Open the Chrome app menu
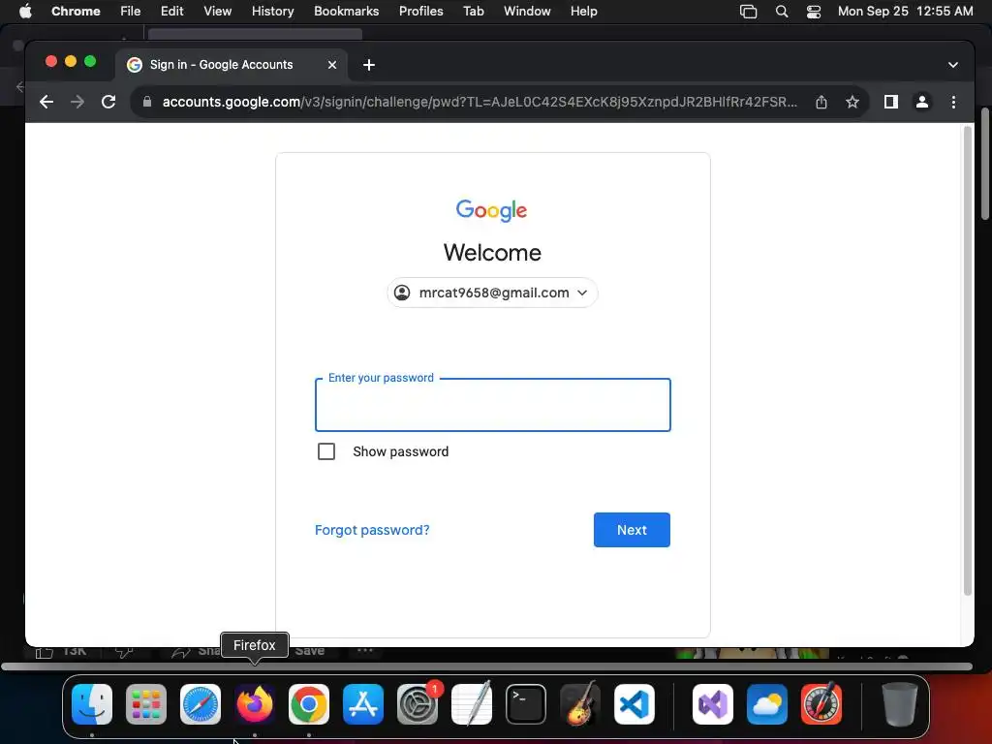The image size is (992, 744). (76, 12)
